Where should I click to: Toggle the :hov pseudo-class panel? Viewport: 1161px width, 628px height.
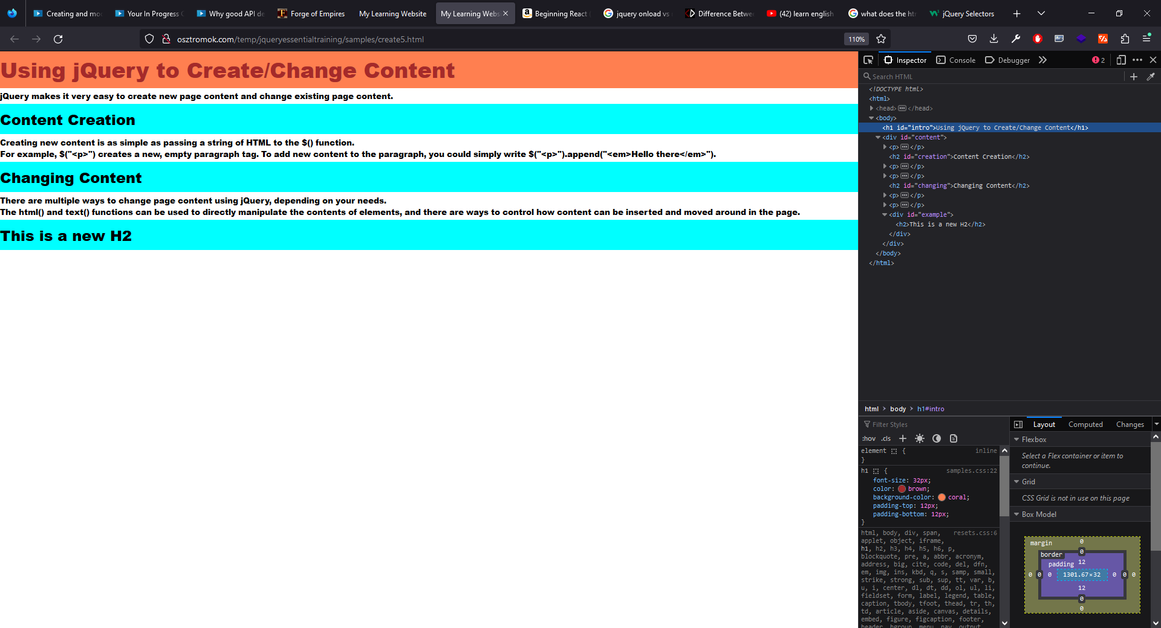click(x=868, y=438)
